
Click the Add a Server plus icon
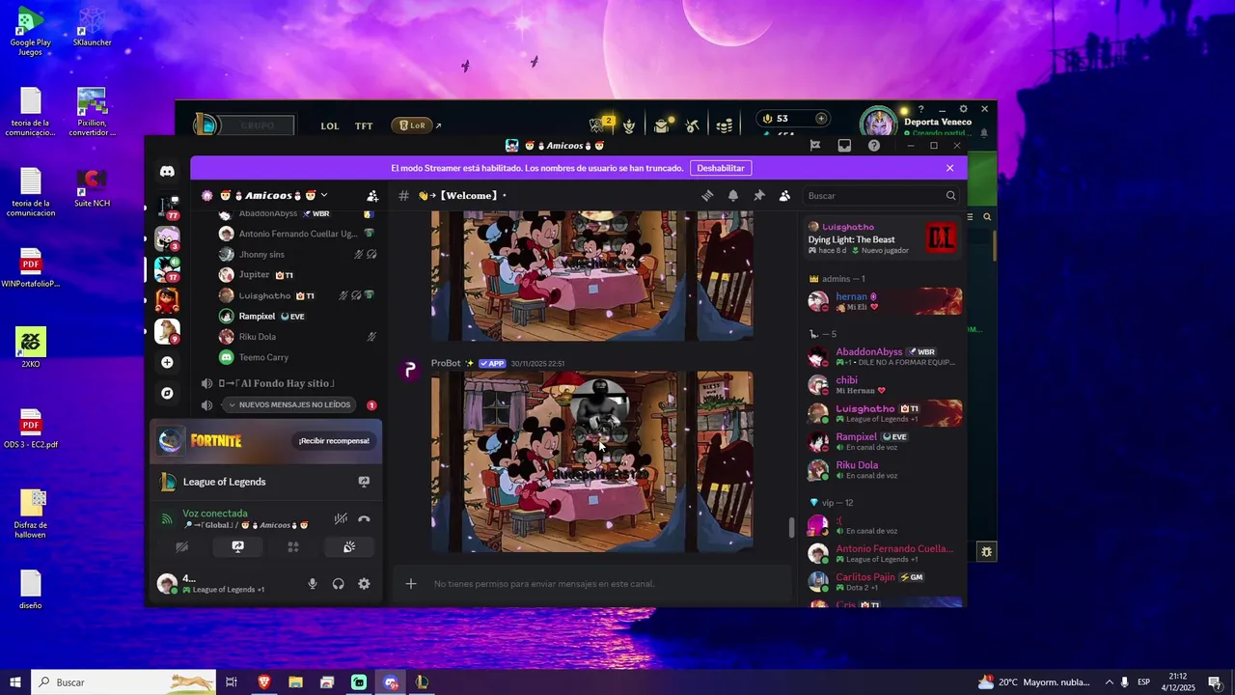(167, 362)
